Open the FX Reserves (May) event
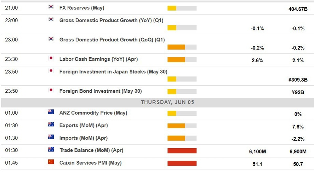 (x=82, y=8)
